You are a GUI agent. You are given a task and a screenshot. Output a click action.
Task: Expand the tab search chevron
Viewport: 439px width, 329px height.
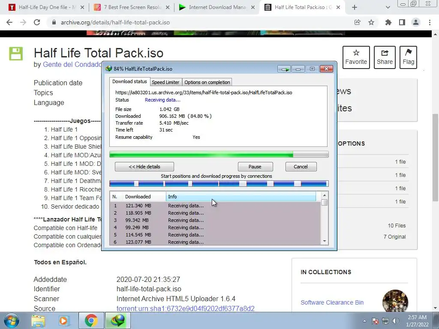tap(388, 8)
